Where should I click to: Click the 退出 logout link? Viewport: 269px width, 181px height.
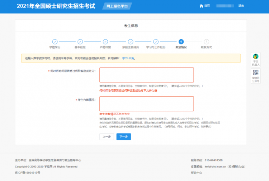tap(241, 6)
